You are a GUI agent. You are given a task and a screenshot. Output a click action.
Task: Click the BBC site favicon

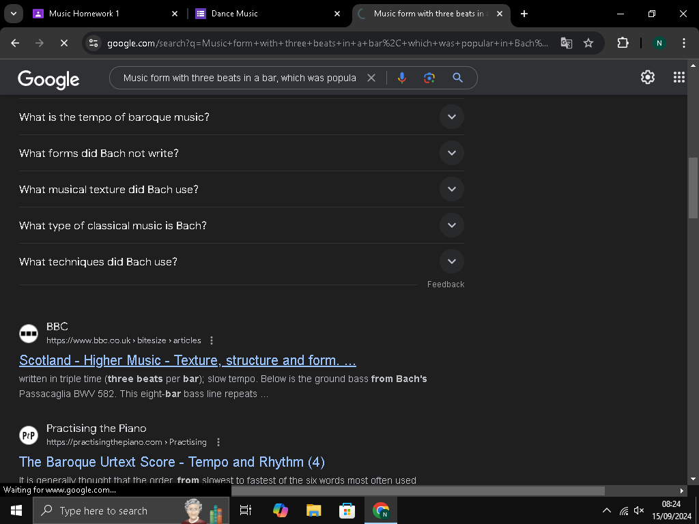[29, 333]
